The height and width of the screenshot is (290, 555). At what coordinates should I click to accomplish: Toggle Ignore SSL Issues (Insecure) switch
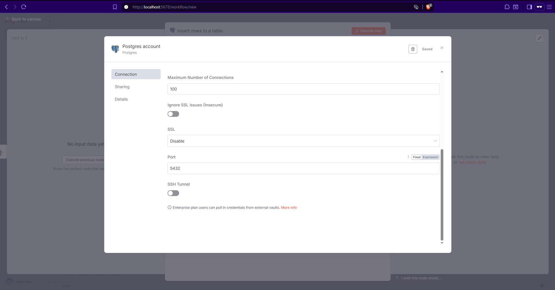(x=173, y=114)
